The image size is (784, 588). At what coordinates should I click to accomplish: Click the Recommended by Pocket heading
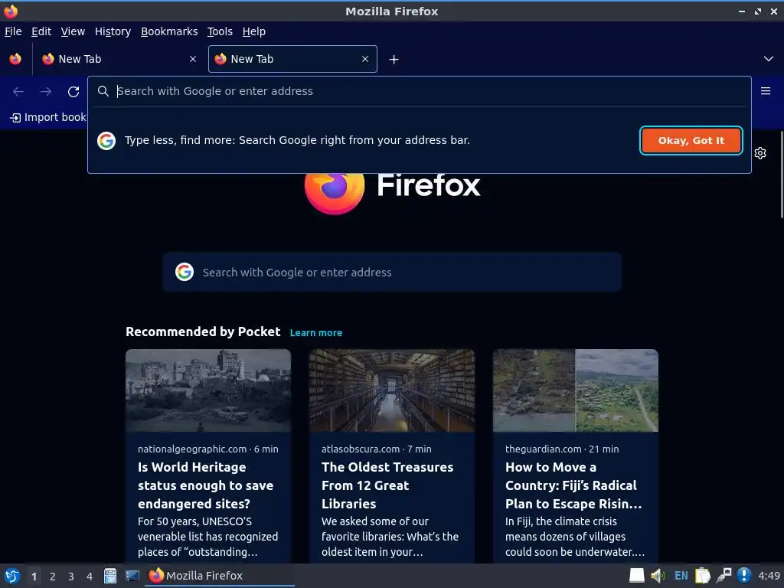pos(203,332)
